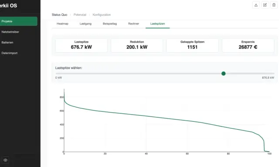Click the edit pencil icon button
This screenshot has height=167, width=279.
pos(265,5)
